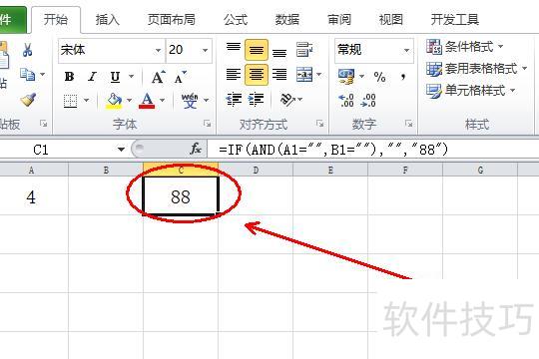Image resolution: width=539 pixels, height=359 pixels.
Task: Click the text orientation icon
Action: pyautogui.click(x=287, y=100)
